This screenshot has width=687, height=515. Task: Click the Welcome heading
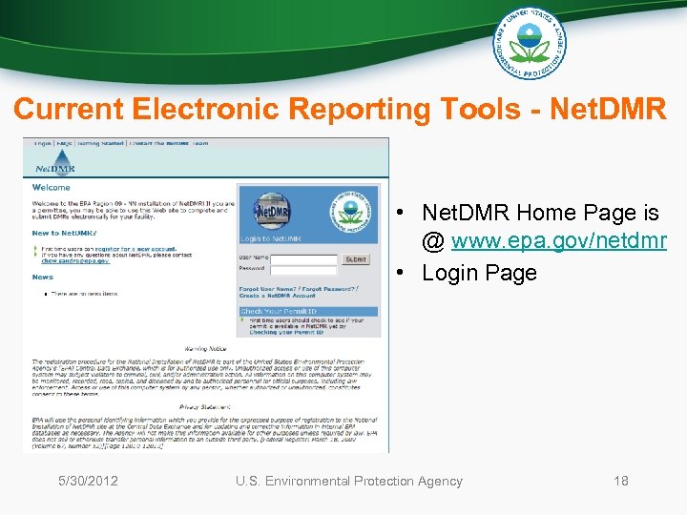click(x=51, y=188)
